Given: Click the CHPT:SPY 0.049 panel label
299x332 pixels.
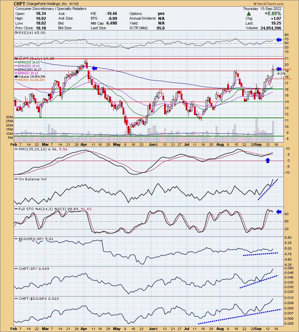Looking at the screenshot, I should pyautogui.click(x=34, y=269).
